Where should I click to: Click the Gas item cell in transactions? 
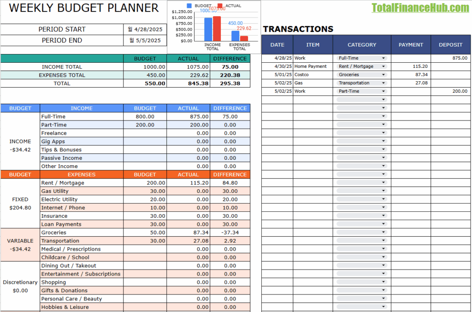313,83
